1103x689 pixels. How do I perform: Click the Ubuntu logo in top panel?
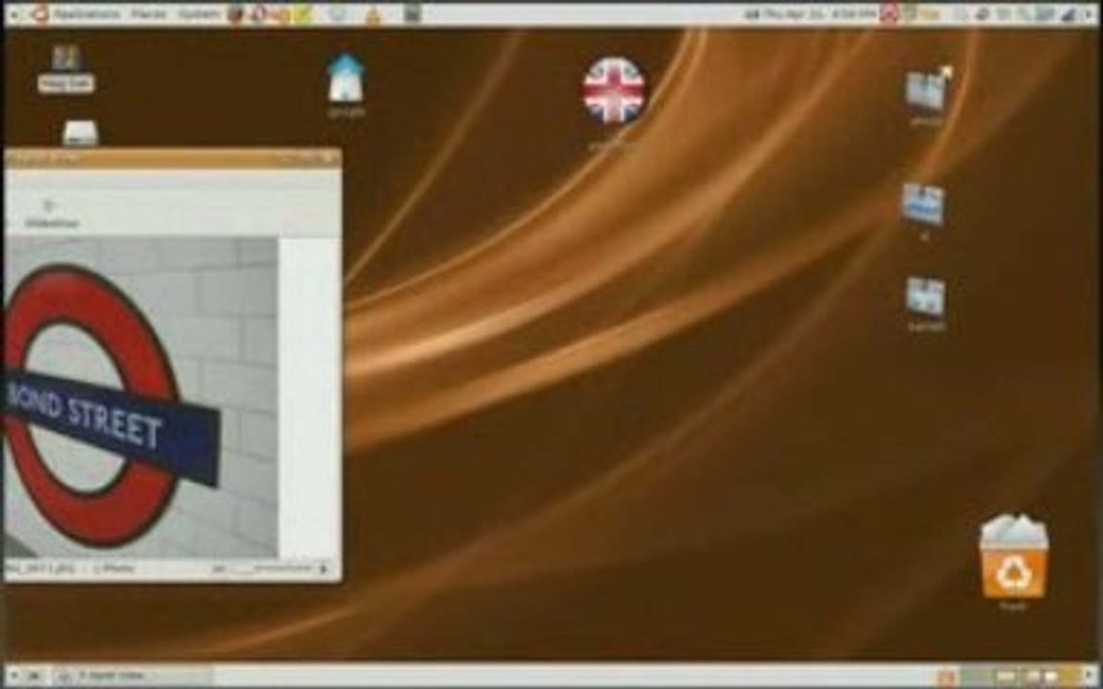point(39,13)
